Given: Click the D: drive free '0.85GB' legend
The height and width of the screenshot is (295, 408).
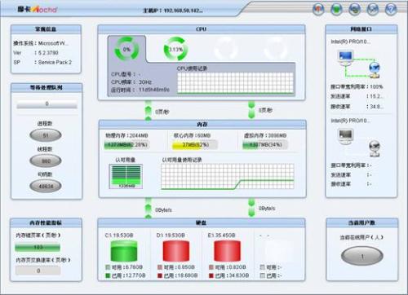Looking at the screenshot, I should coord(176,267).
